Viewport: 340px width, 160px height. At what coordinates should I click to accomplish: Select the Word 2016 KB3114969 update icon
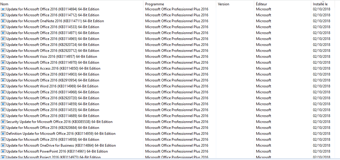[3, 86]
